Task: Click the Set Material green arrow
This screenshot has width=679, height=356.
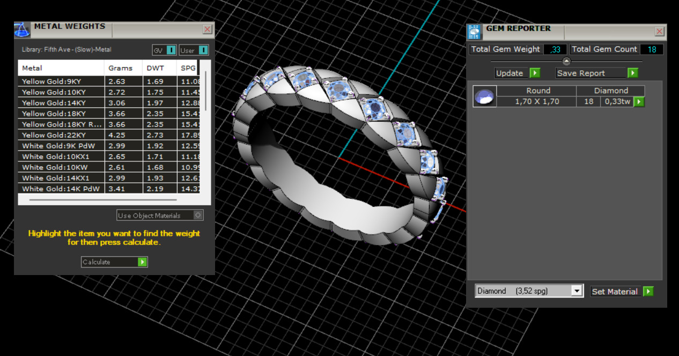Action: (x=648, y=291)
